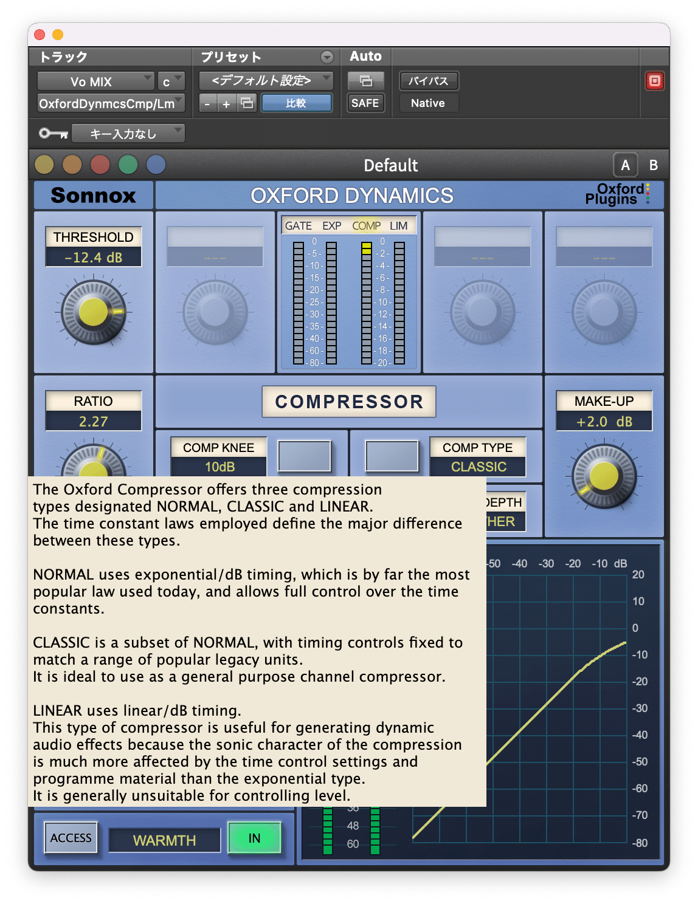Click the preset copy/compare folder icon

pyautogui.click(x=245, y=103)
